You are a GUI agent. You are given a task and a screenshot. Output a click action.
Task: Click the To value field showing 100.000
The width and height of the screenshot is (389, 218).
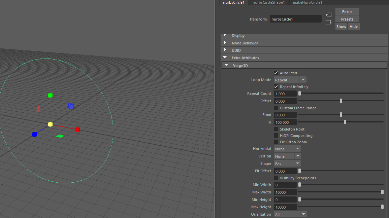(285, 122)
